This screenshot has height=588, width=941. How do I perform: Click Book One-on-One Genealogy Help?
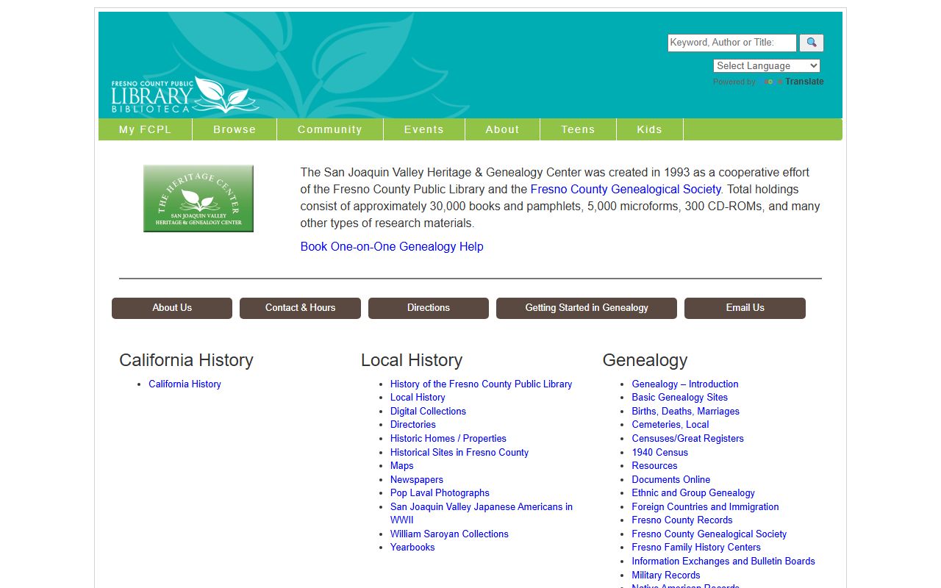pyautogui.click(x=392, y=246)
